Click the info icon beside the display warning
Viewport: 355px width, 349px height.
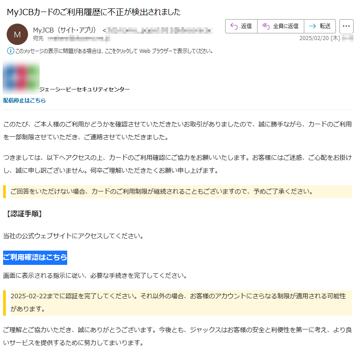pos(10,51)
